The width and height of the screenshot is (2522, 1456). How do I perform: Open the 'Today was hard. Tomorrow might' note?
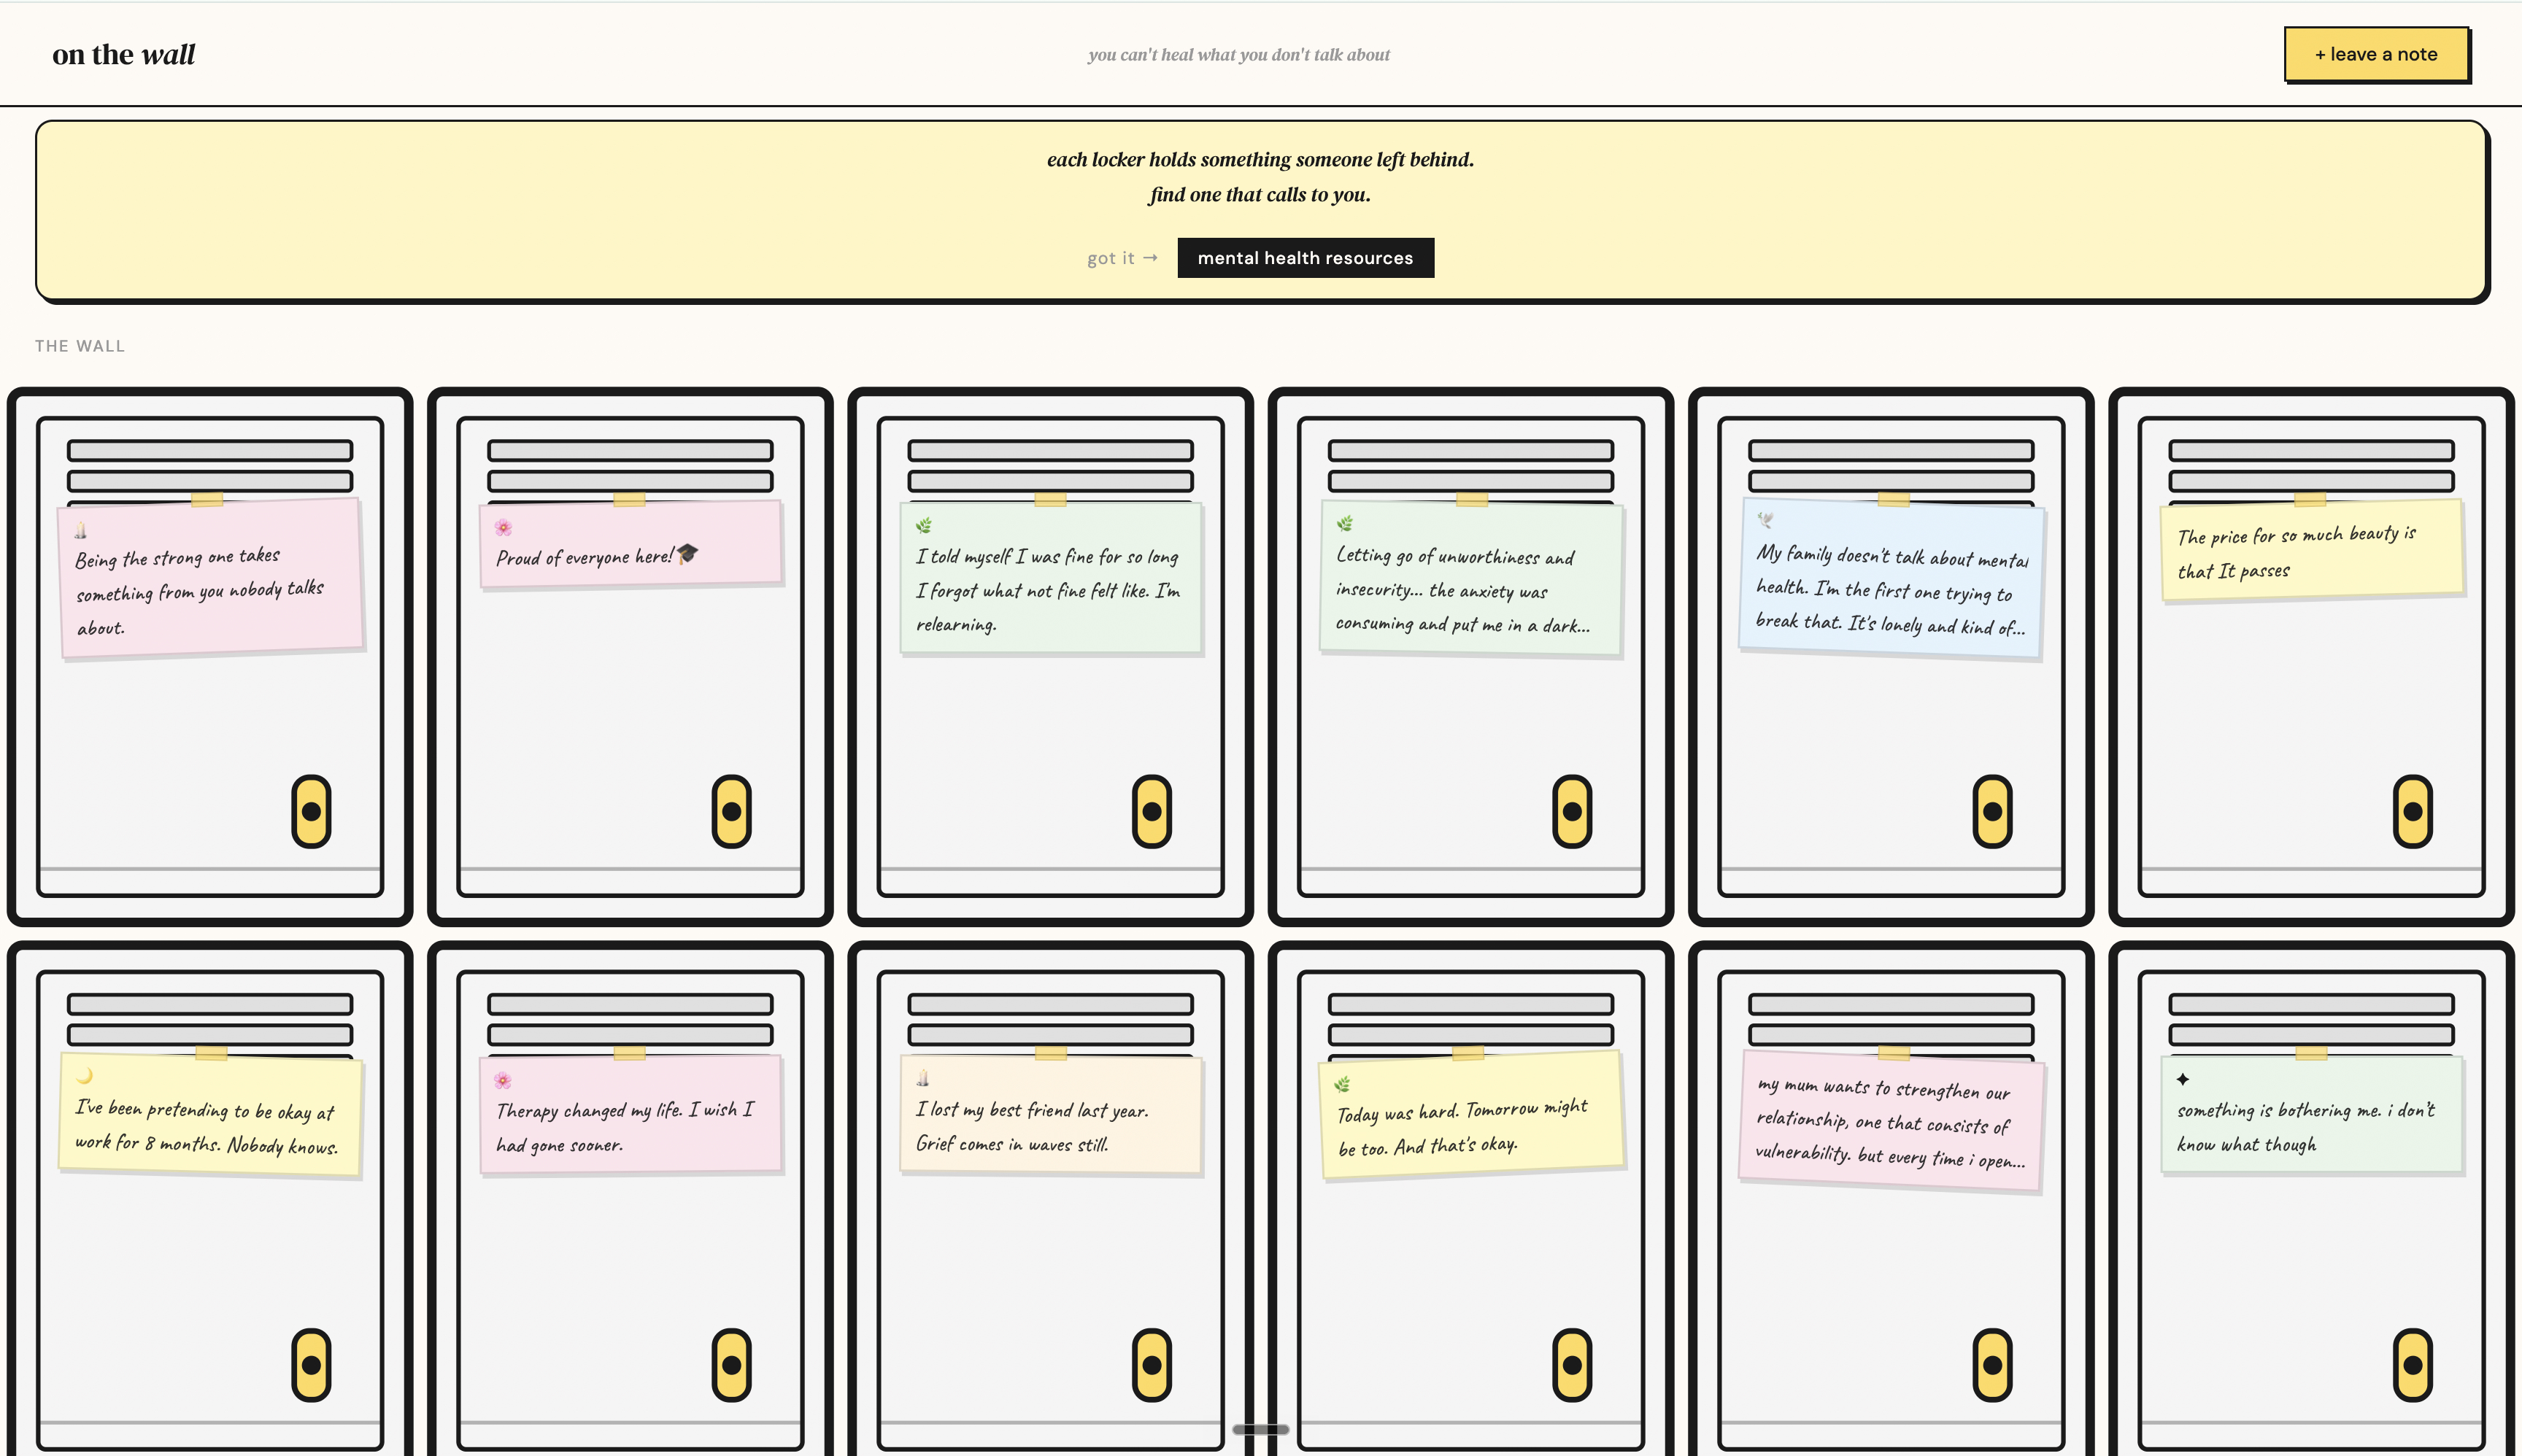coord(1470,1116)
